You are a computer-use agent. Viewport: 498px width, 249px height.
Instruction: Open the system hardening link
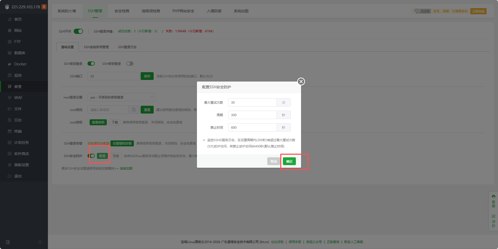pyautogui.click(x=126, y=169)
